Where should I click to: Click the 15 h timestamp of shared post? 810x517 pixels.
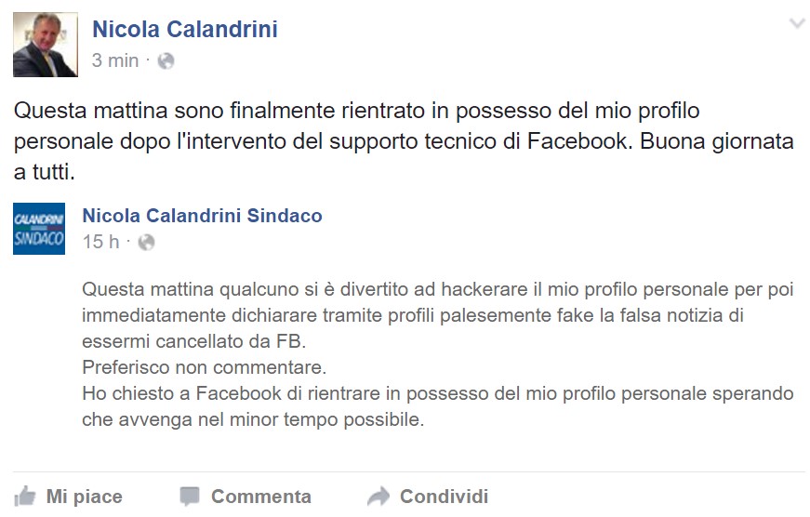click(x=100, y=243)
